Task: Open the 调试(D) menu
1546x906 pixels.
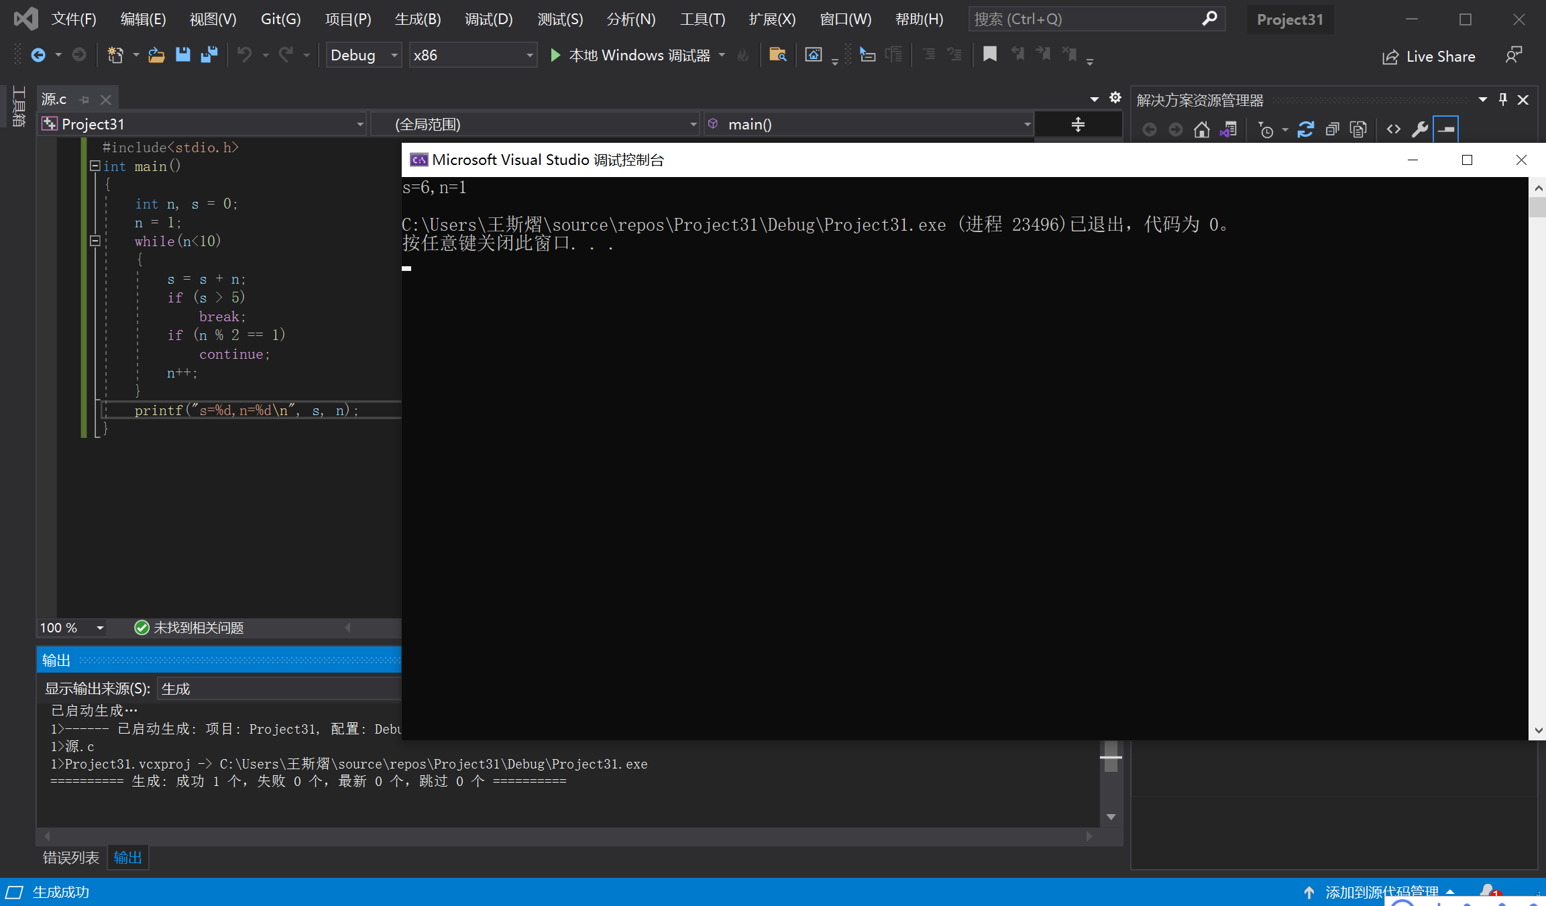Action: point(488,19)
